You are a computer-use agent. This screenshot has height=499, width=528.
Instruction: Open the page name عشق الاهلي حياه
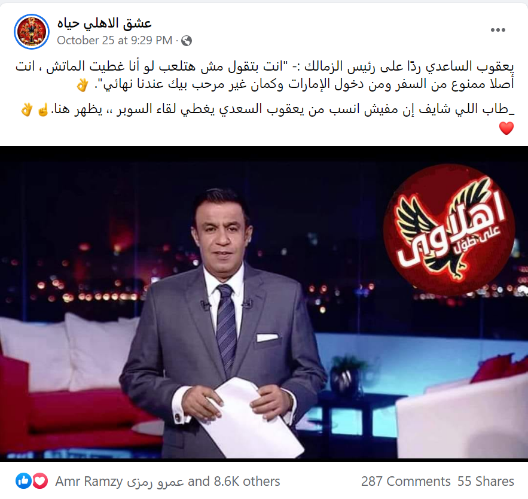105,23
